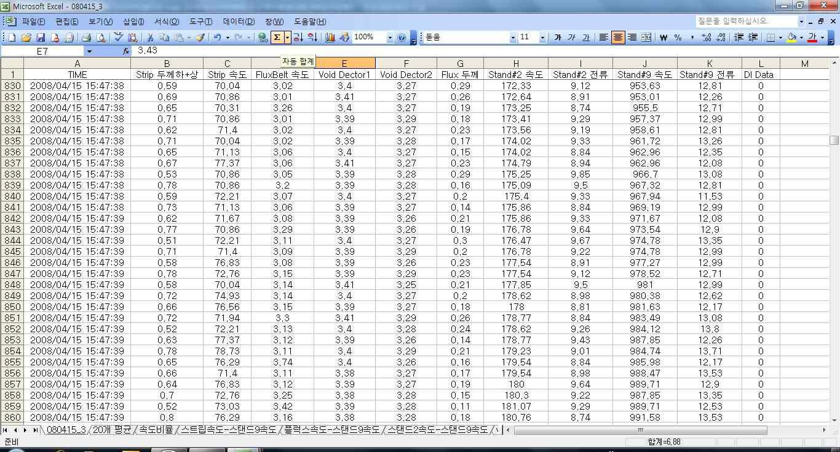Expand the borders style dropdown arrow

780,37
